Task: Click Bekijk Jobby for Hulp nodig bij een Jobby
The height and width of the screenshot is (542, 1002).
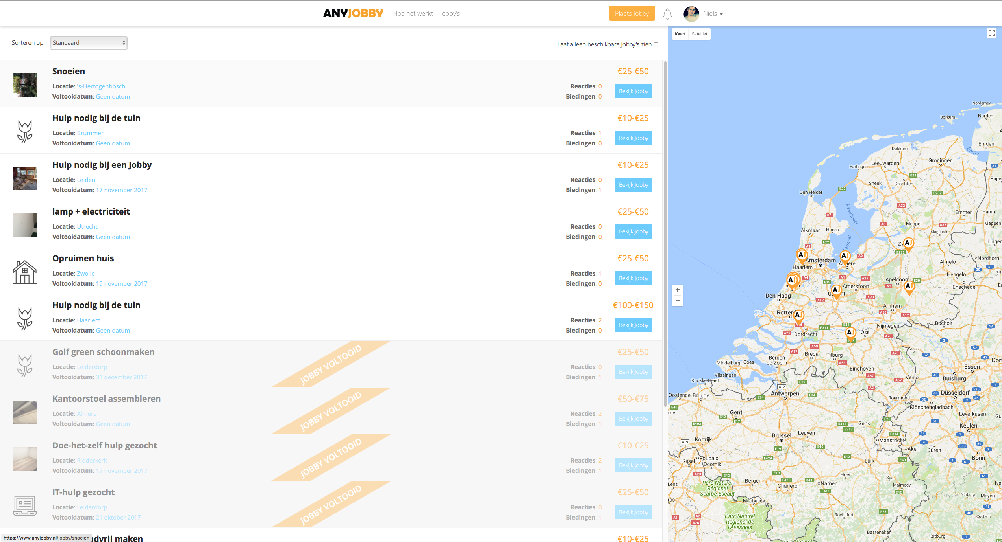Action: point(633,185)
